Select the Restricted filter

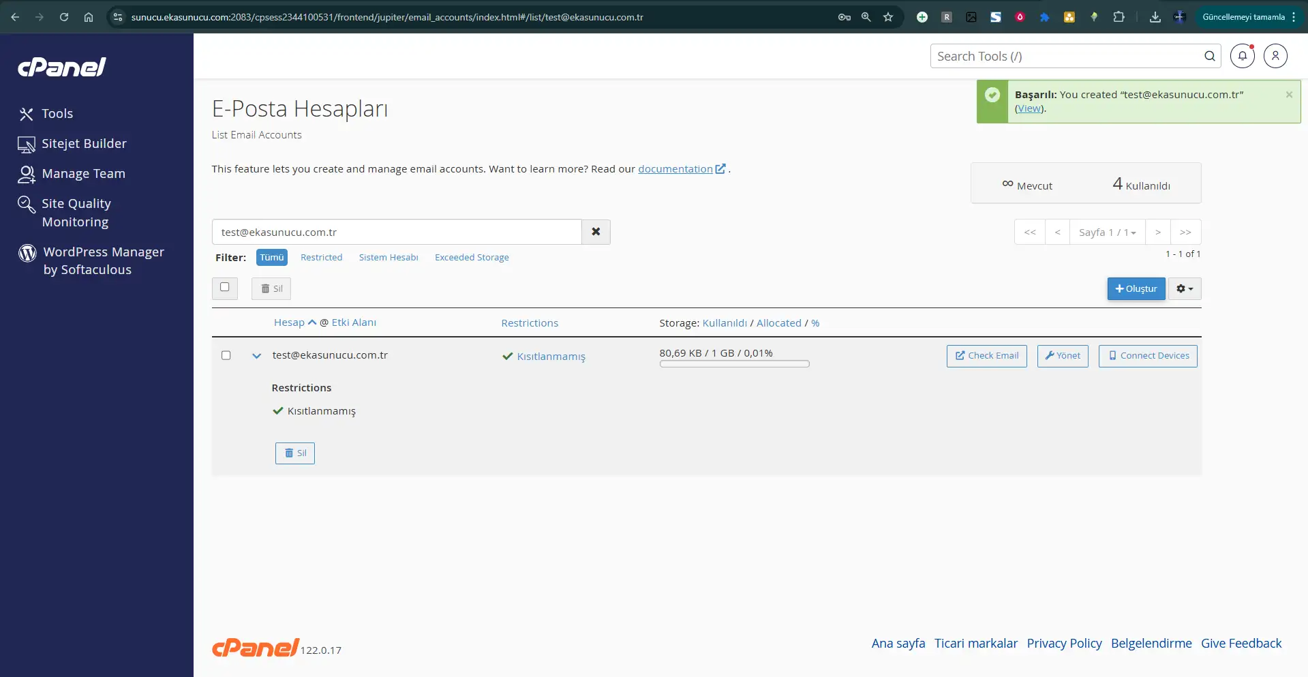322,257
